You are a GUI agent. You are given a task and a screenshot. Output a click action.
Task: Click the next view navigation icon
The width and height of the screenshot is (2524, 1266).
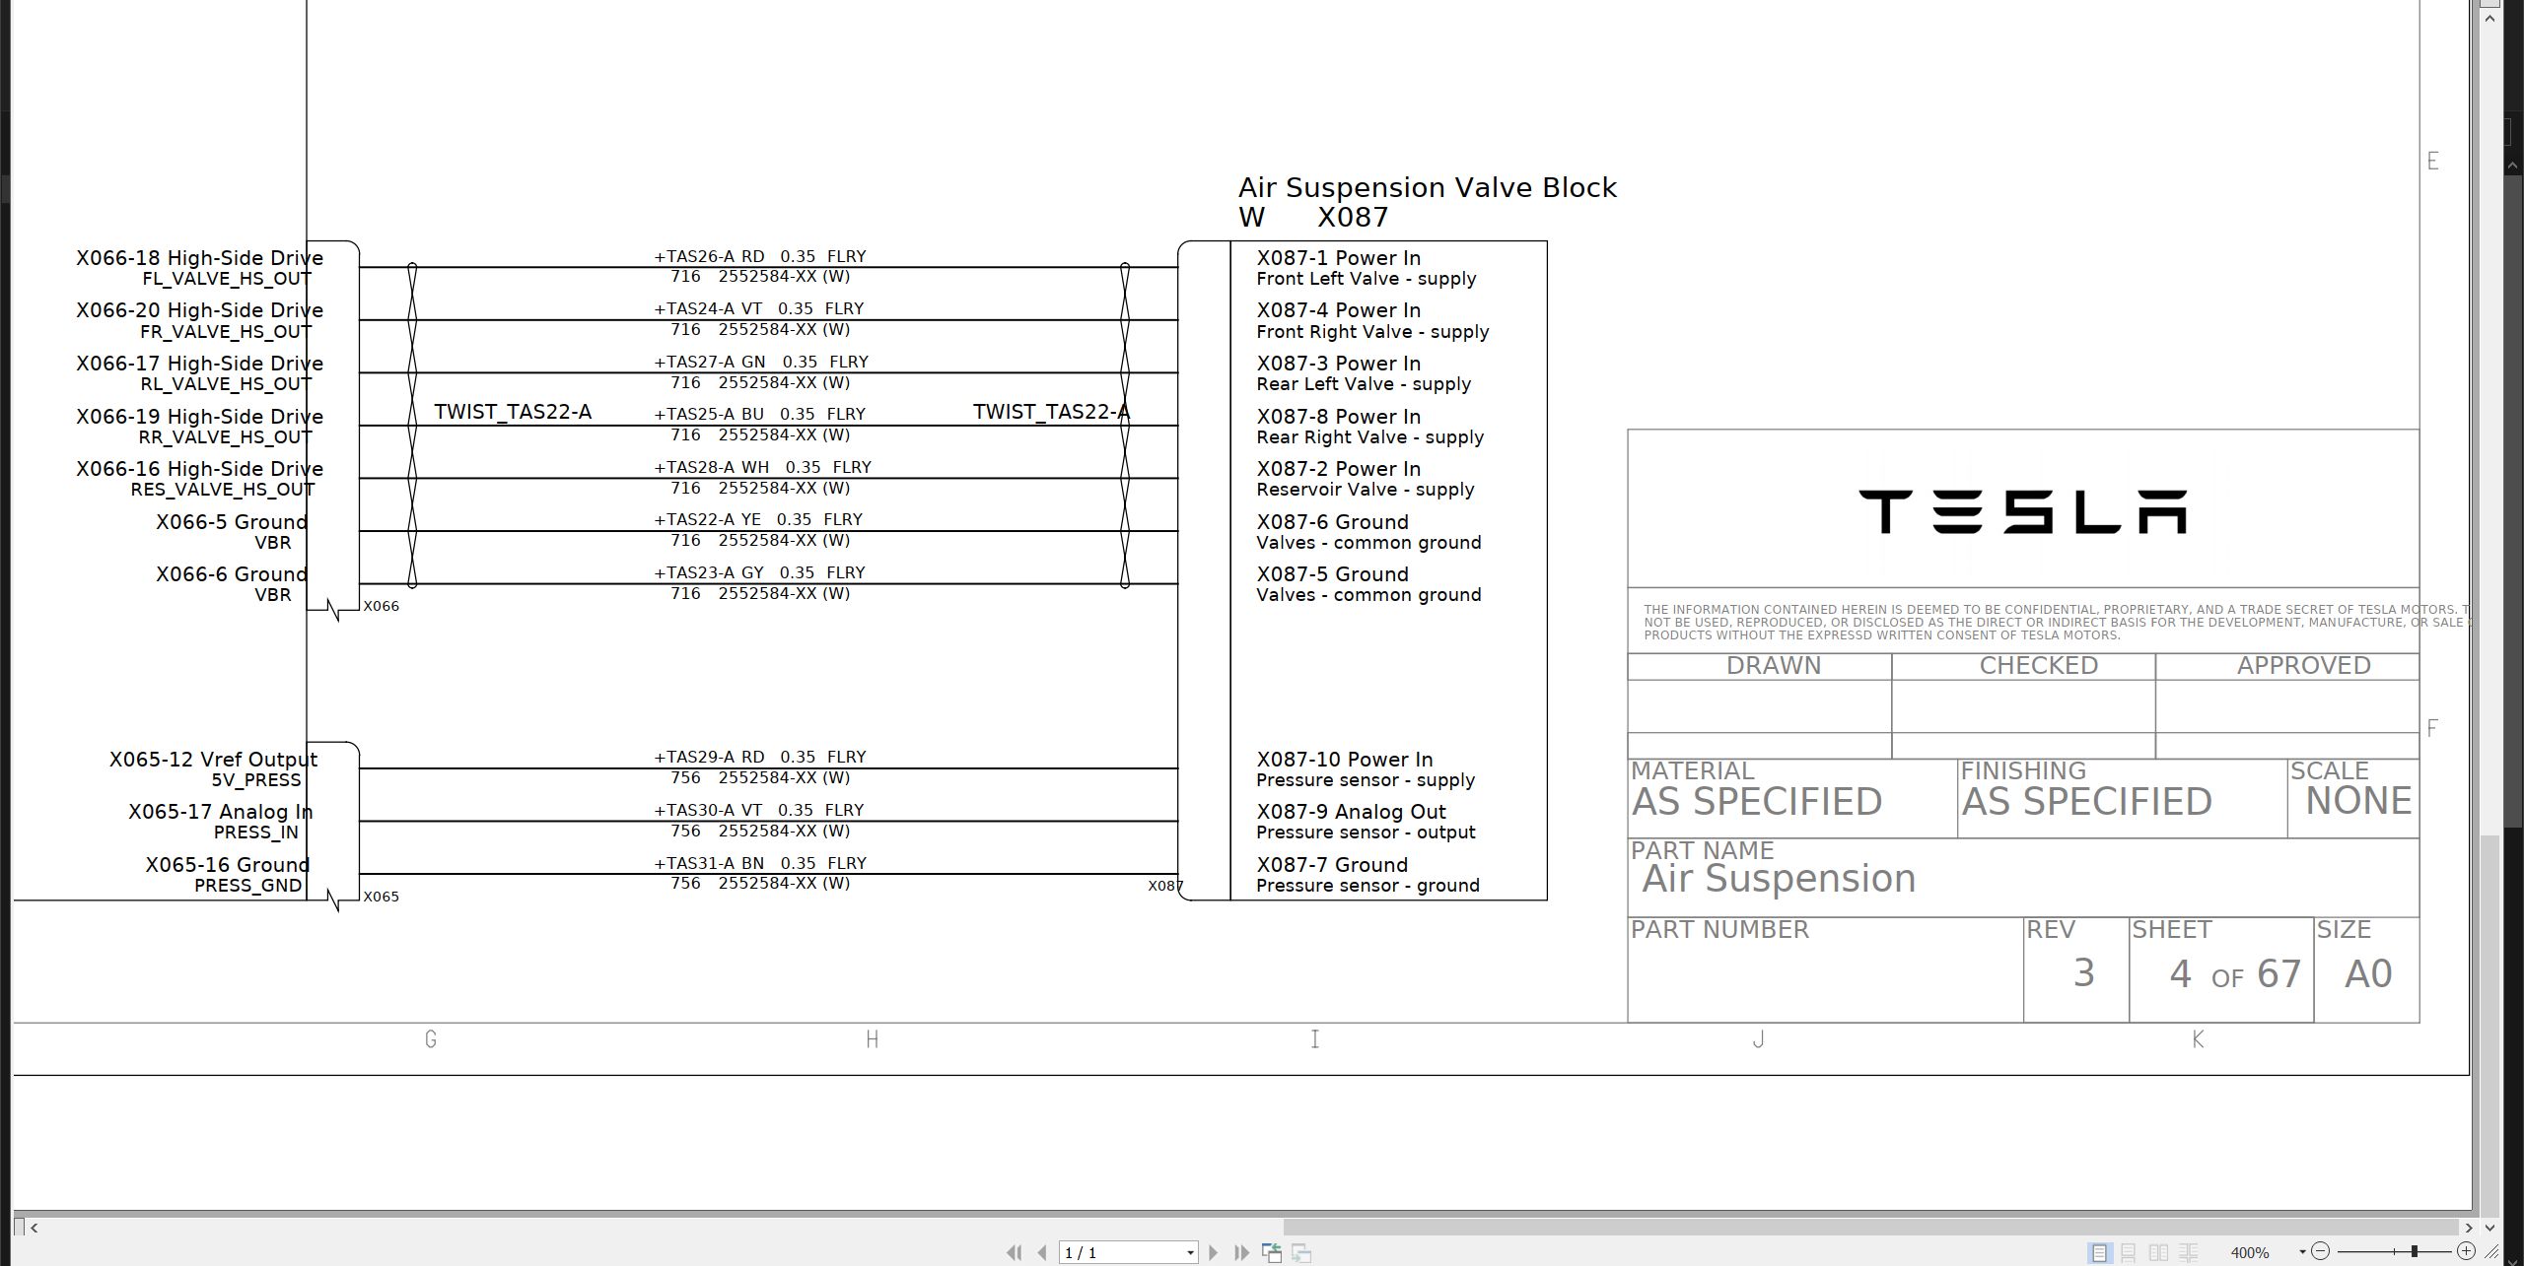click(1301, 1252)
